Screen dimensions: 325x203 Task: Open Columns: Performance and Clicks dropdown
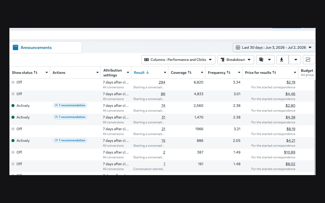tap(178, 60)
